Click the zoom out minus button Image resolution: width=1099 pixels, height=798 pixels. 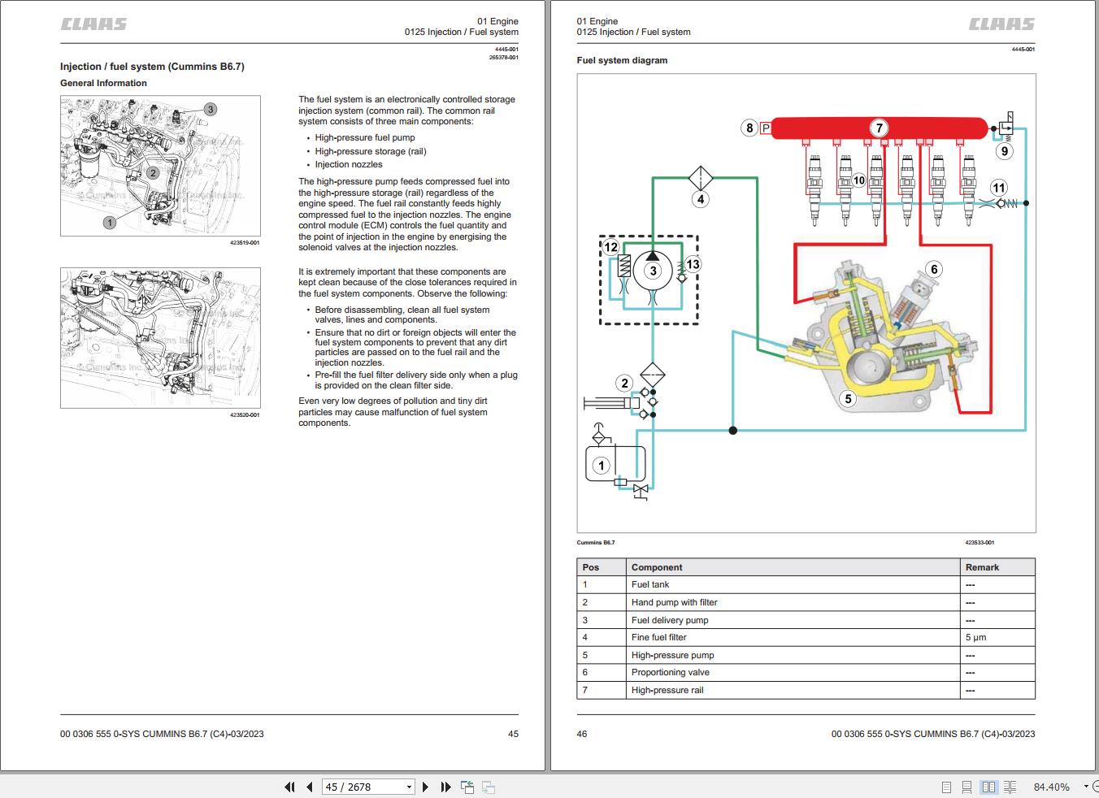[1094, 787]
